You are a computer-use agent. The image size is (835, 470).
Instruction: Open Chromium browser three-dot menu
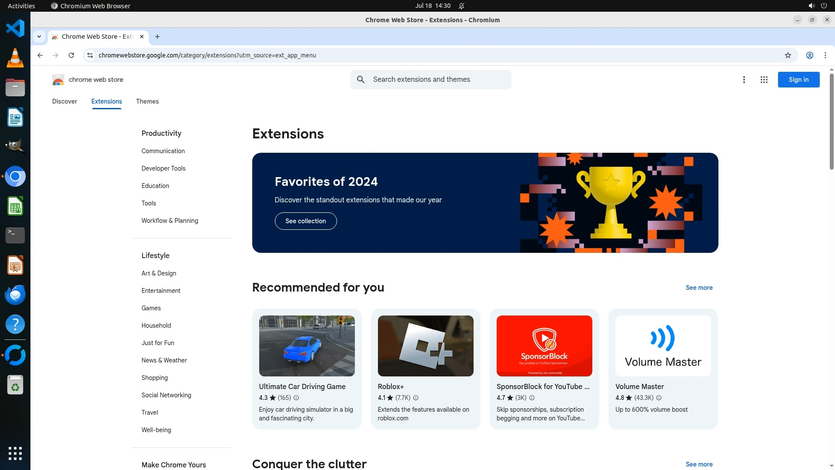825,55
